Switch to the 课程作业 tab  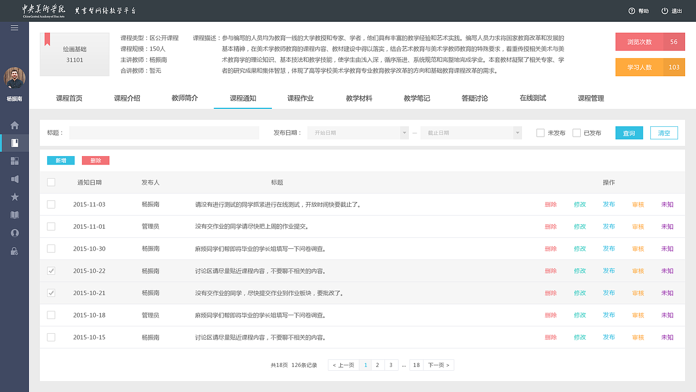[301, 99]
